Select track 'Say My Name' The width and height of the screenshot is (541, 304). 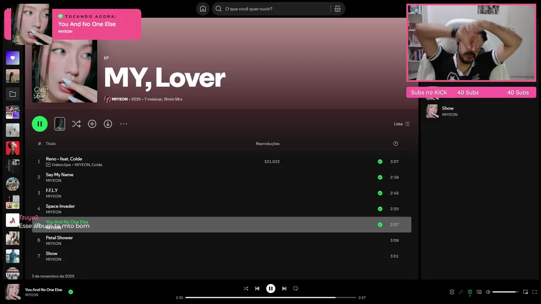click(x=60, y=174)
